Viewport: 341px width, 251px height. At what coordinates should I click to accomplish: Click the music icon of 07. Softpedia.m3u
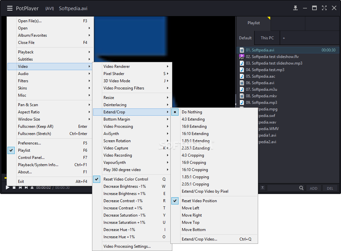(x=242, y=89)
